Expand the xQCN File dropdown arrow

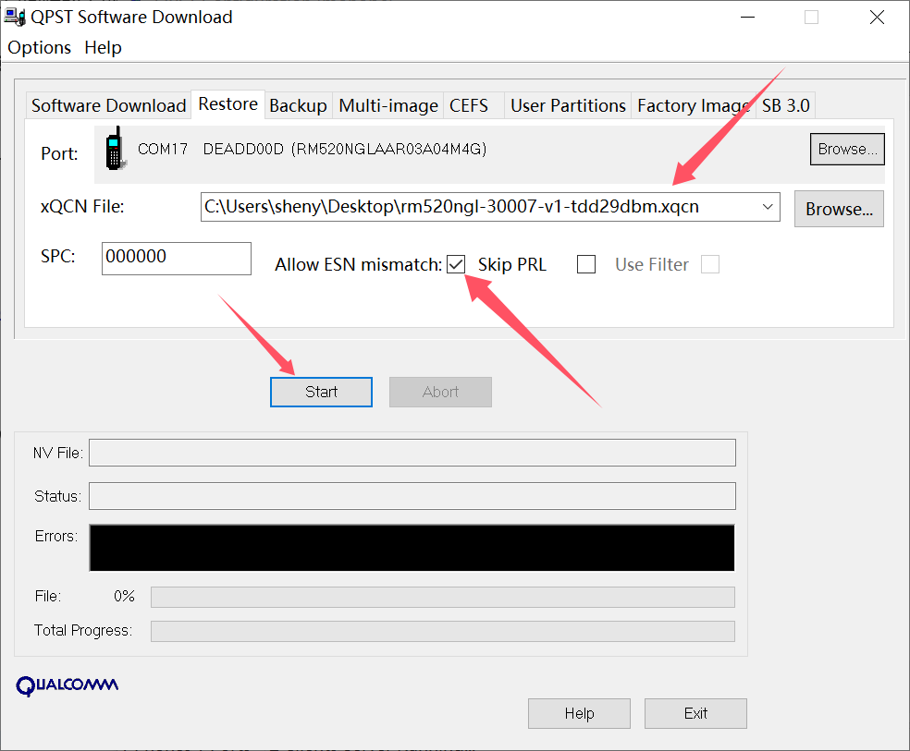(x=768, y=207)
